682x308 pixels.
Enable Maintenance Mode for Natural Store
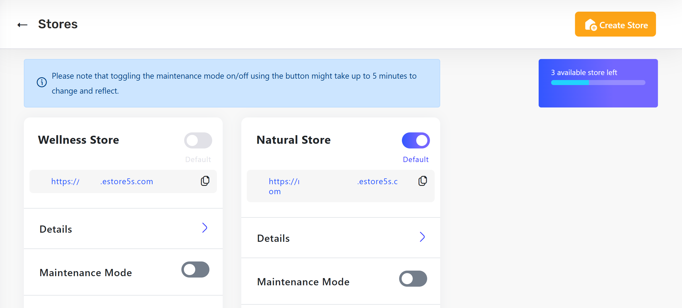click(413, 279)
